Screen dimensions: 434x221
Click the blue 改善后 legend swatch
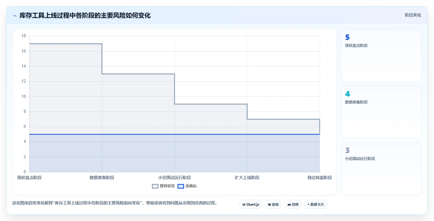[x=181, y=186]
